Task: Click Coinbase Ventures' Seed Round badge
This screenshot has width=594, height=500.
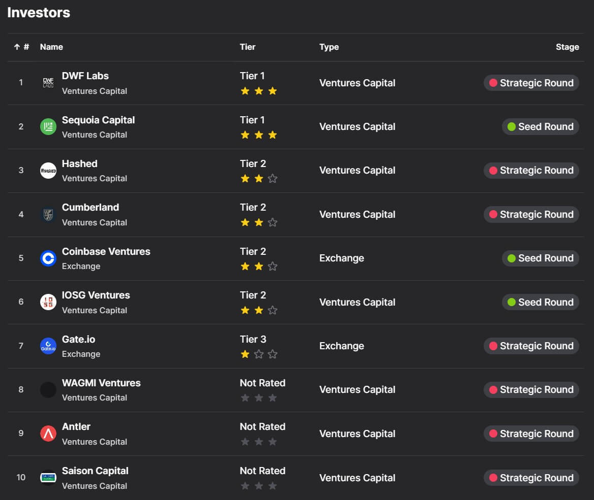Action: tap(540, 258)
